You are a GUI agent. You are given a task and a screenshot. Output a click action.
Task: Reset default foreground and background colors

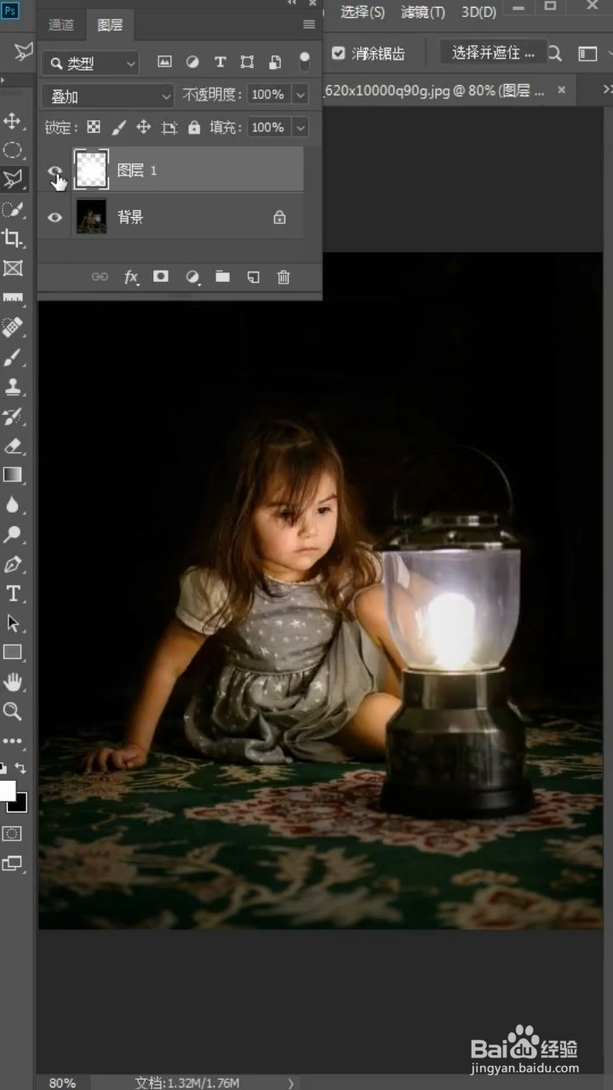3,768
